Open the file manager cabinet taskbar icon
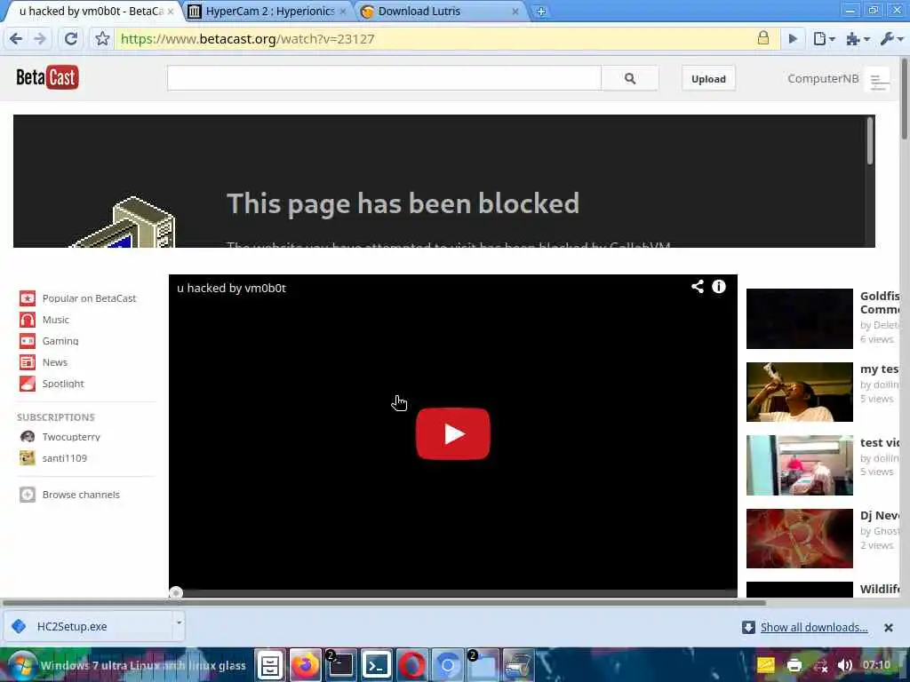The image size is (910, 682). pyautogui.click(x=270, y=665)
